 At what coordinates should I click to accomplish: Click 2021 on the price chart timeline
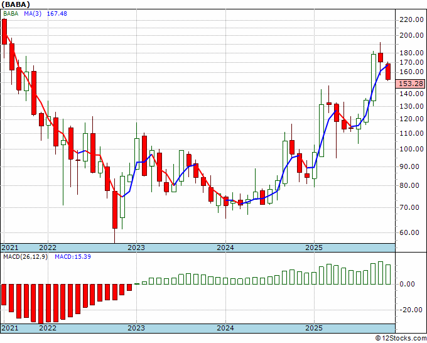pyautogui.click(x=10, y=248)
